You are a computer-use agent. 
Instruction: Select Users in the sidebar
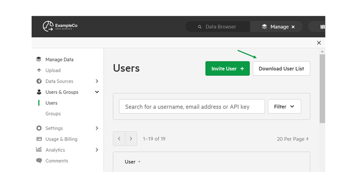[52, 103]
